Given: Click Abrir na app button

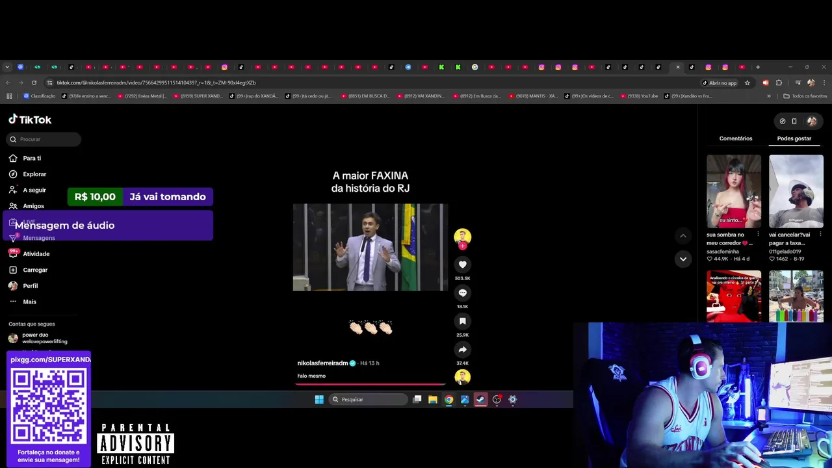Looking at the screenshot, I should tap(720, 83).
